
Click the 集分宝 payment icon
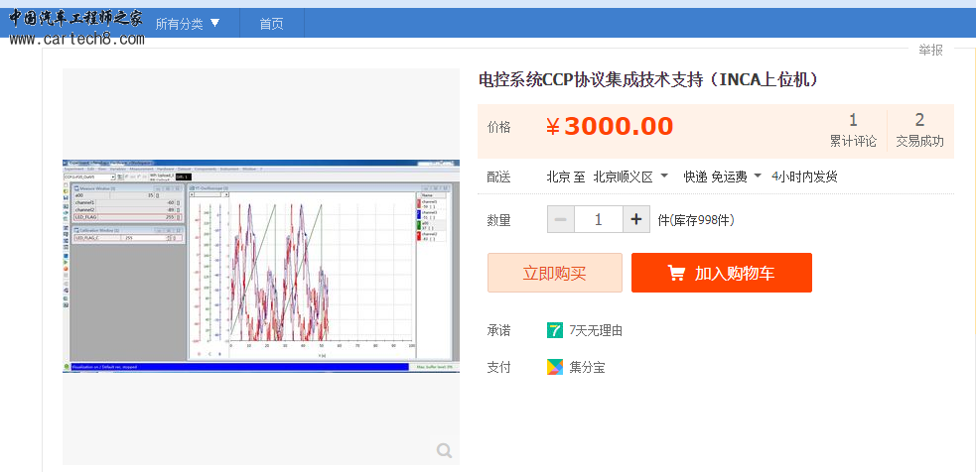coord(555,367)
